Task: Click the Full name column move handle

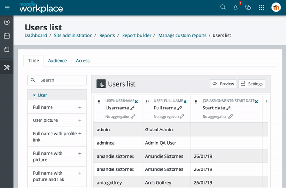Action: [147, 102]
